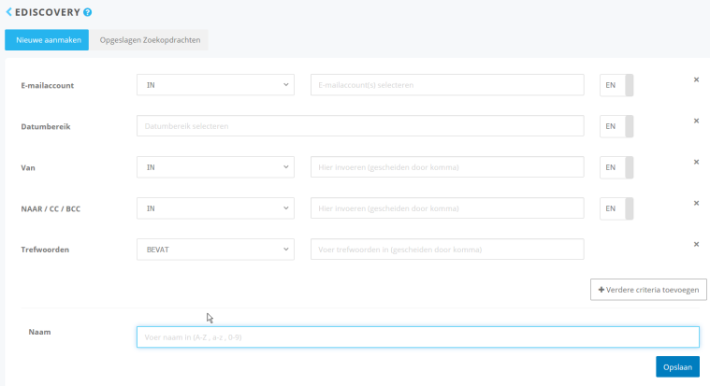Open the BEVAT dropdown for Trefwoorden
This screenshot has width=710, height=386.
coord(215,250)
